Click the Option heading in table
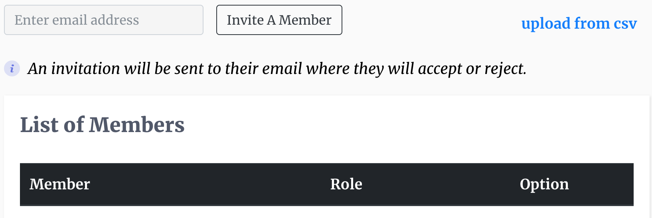Viewport: 652px width, 218px height. (x=544, y=185)
